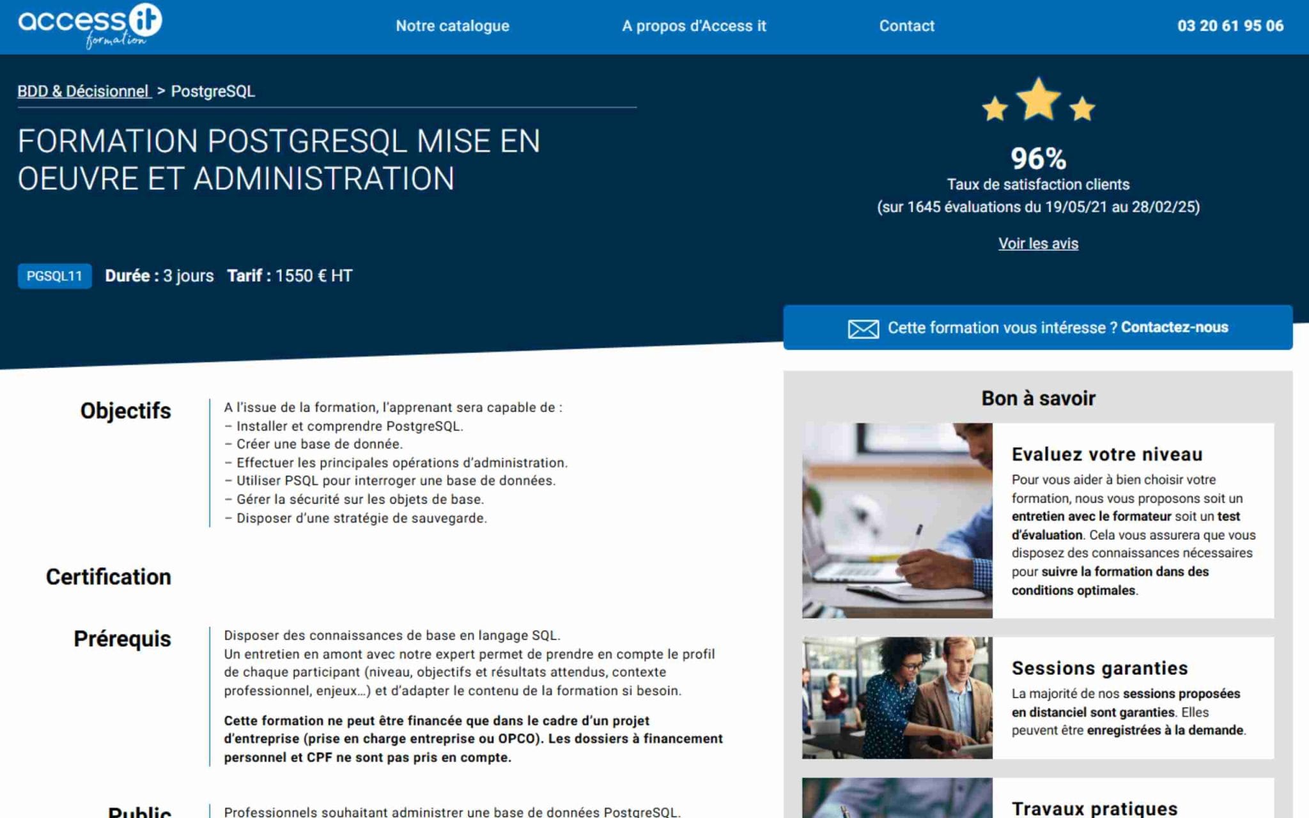
Task: Click the Evaluez votre niveau heading
Action: point(1107,454)
